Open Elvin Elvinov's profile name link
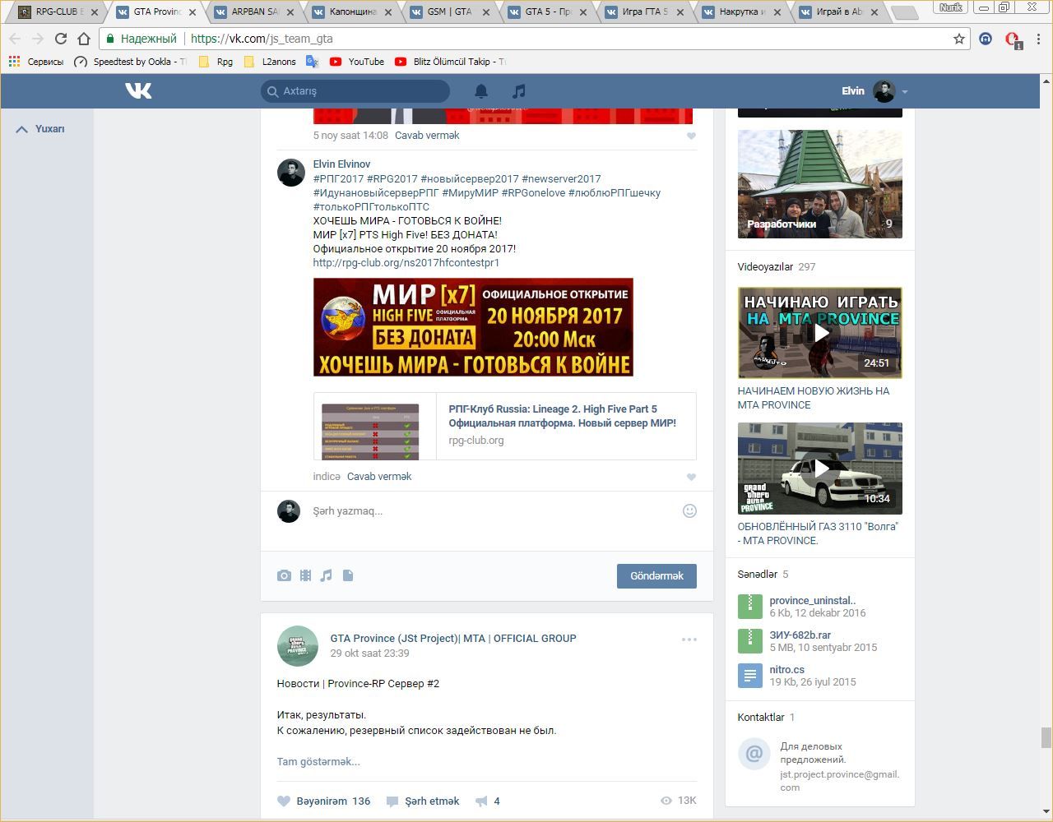Image resolution: width=1053 pixels, height=822 pixels. (341, 164)
